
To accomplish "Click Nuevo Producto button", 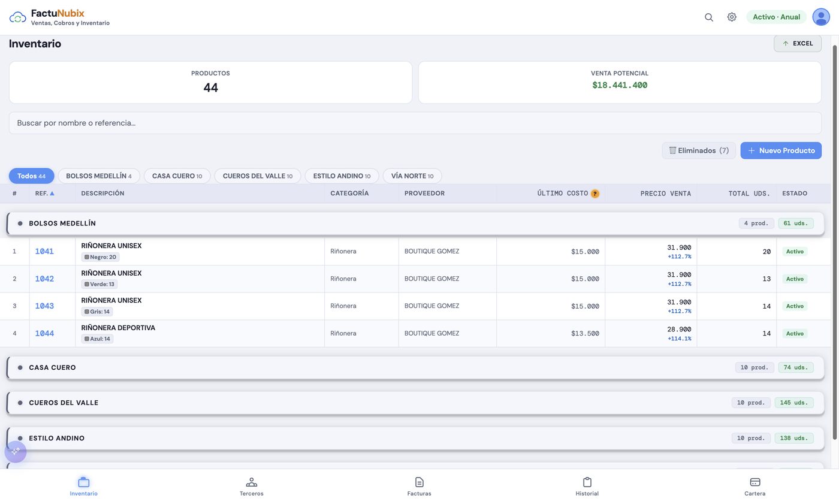I will coord(781,150).
